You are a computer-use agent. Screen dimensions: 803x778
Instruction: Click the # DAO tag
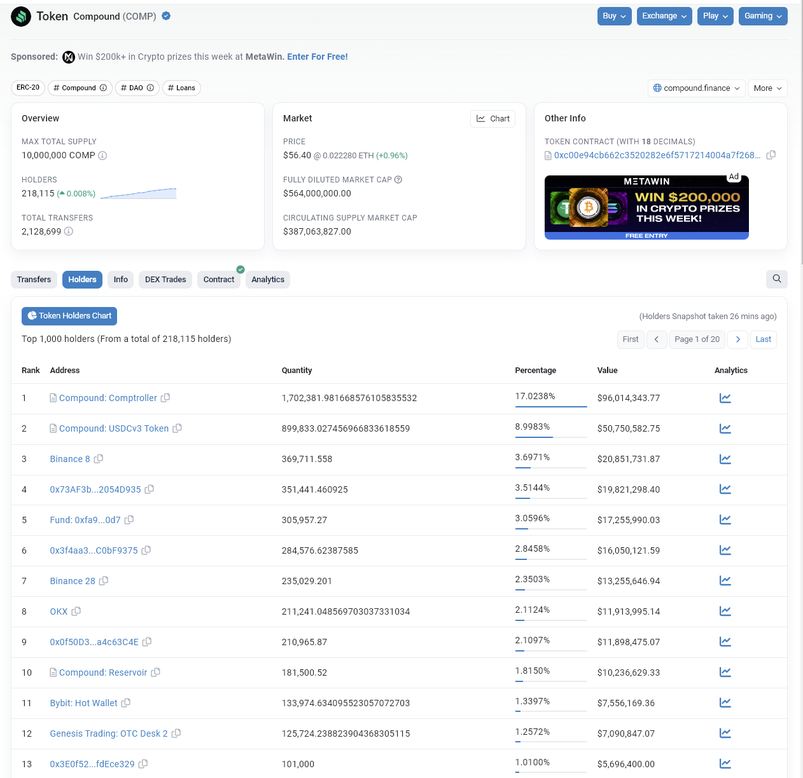coord(137,88)
